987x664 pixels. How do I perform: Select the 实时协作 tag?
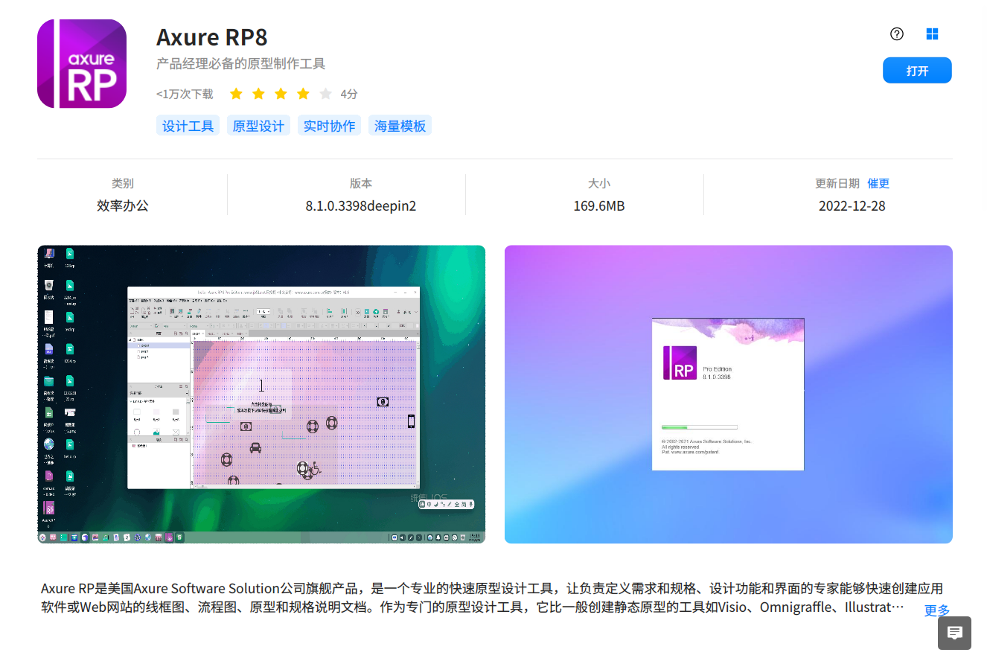point(329,126)
